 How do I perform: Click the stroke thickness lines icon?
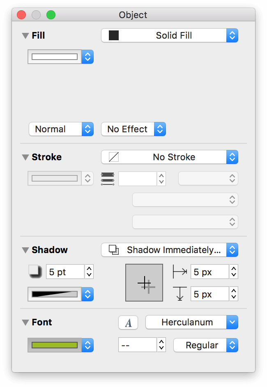tap(108, 179)
